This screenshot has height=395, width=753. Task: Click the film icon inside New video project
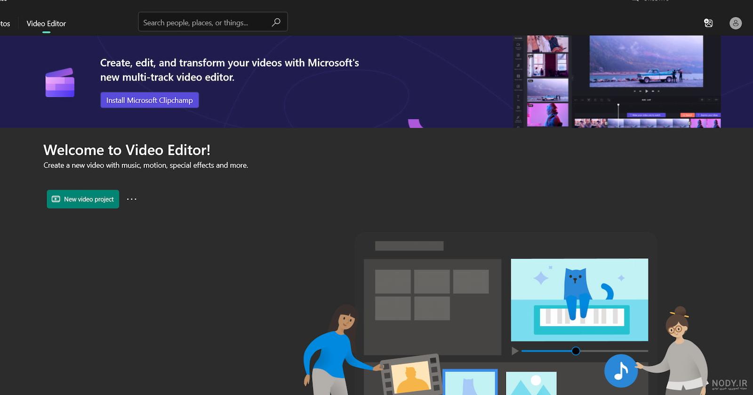tap(56, 199)
